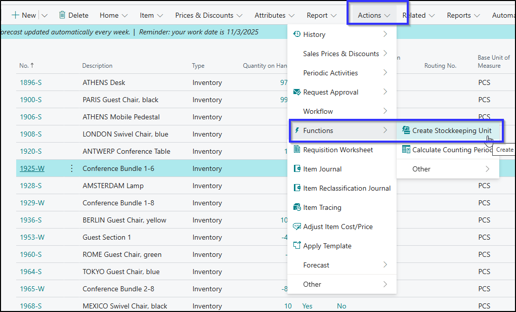Click the Calculate Counting Period icon
The height and width of the screenshot is (312, 516).
406,150
